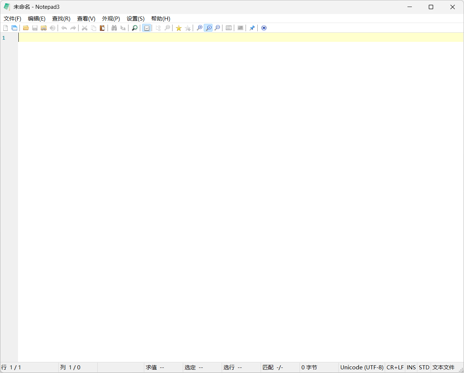464x373 pixels.
Task: Click the yellow star favorites icon
Action: coord(179,28)
